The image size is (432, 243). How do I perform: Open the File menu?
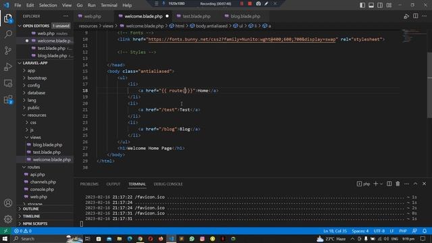(18, 5)
